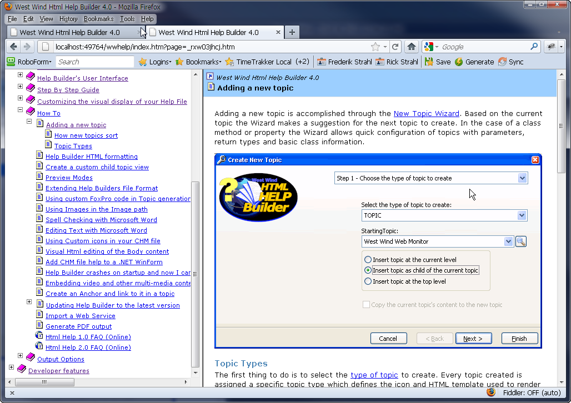571x403 pixels.
Task: Expand the Output Options node
Action: click(21, 356)
